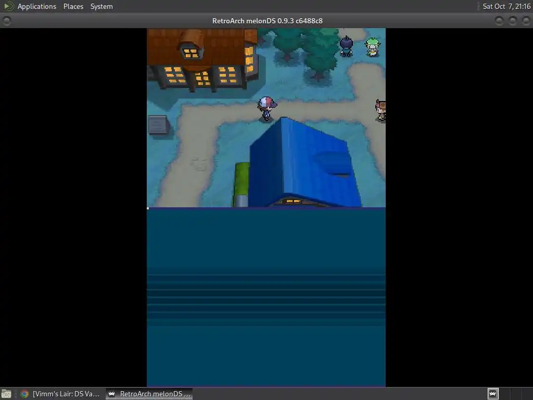
Task: Click the RetroArch melonDS window title text
Action: [x=267, y=21]
